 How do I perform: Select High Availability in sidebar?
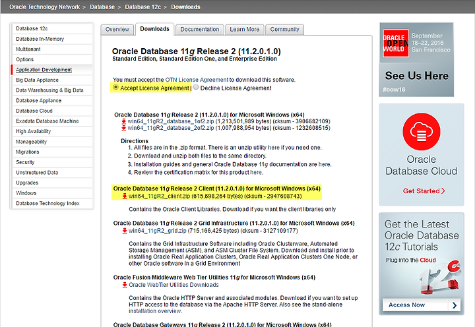(52, 131)
